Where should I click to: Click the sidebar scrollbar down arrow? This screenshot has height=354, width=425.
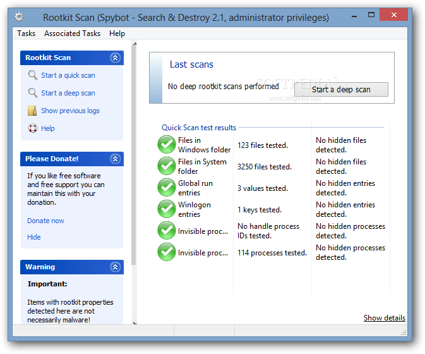(135, 322)
